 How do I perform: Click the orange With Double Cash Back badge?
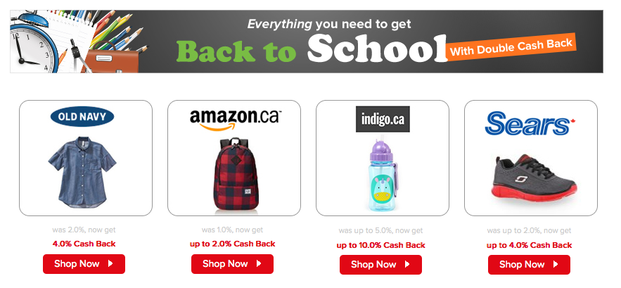pos(511,46)
